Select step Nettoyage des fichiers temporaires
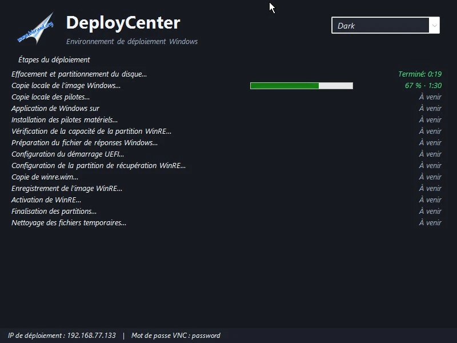This screenshot has height=343, width=457. [x=69, y=222]
